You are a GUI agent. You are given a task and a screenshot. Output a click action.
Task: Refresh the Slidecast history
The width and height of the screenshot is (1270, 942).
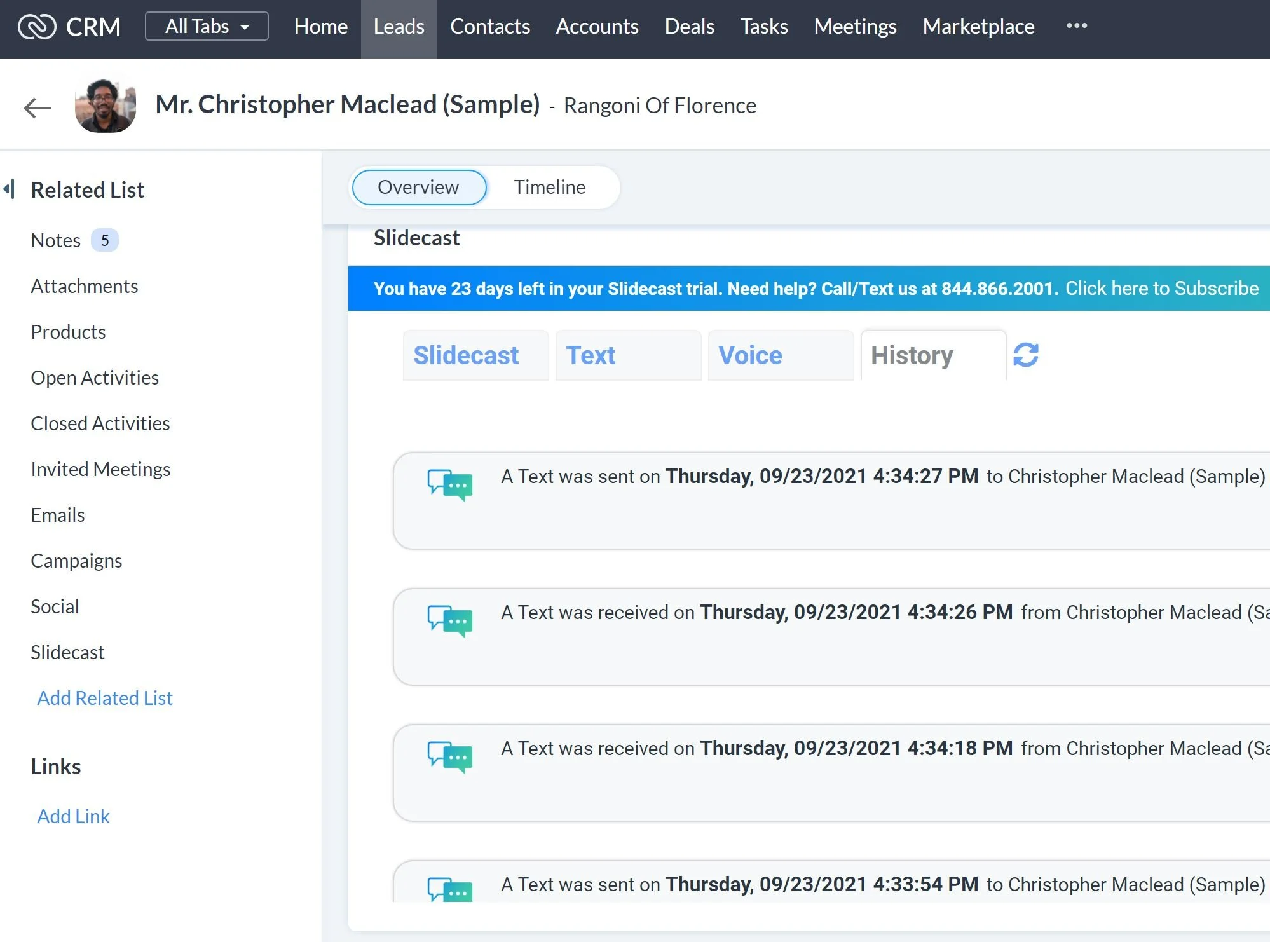[x=1026, y=355]
